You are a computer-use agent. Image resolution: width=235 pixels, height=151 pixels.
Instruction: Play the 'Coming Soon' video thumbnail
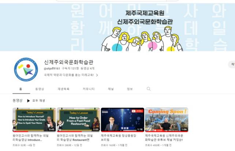167,119
